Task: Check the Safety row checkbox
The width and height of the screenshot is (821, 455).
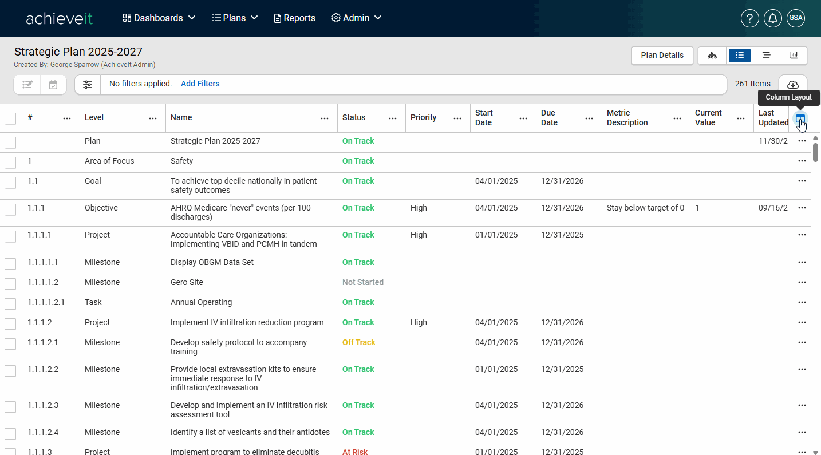Action: point(10,163)
